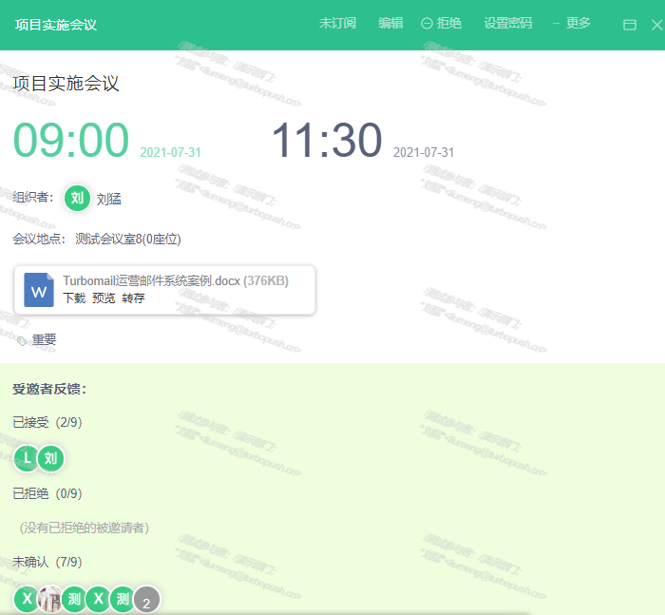Click the 重要 tag icon
This screenshot has height=615, width=665.
[22, 340]
